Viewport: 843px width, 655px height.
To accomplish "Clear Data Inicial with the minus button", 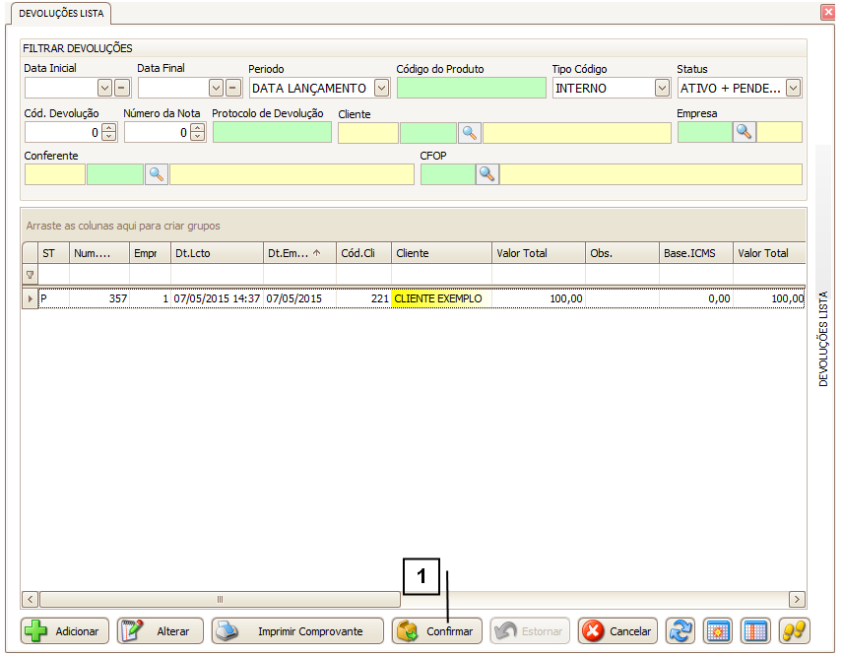I will pos(121,88).
